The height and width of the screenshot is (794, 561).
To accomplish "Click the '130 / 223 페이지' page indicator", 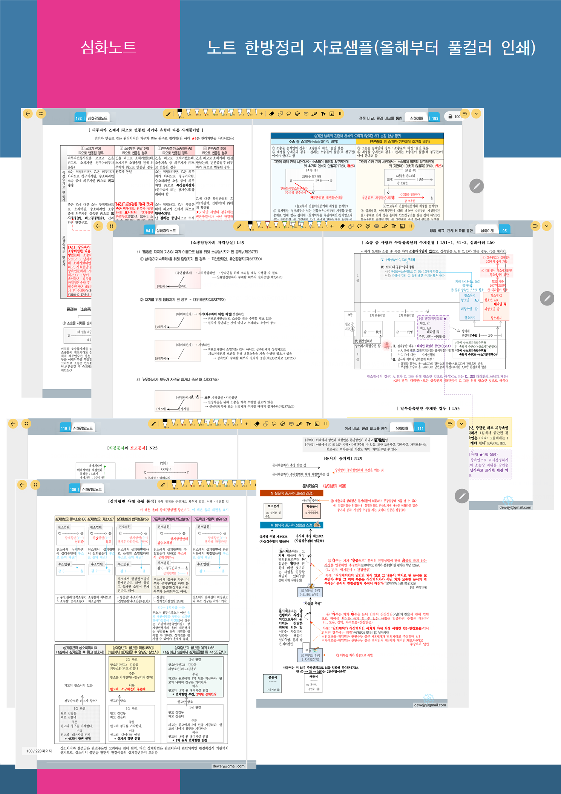I will tap(39, 751).
